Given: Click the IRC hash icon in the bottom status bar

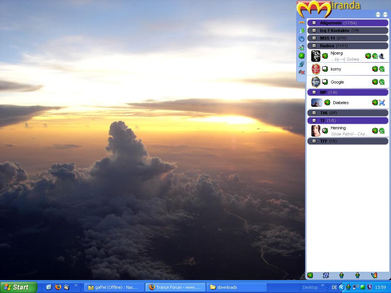Looking at the screenshot, I should pos(326,275).
